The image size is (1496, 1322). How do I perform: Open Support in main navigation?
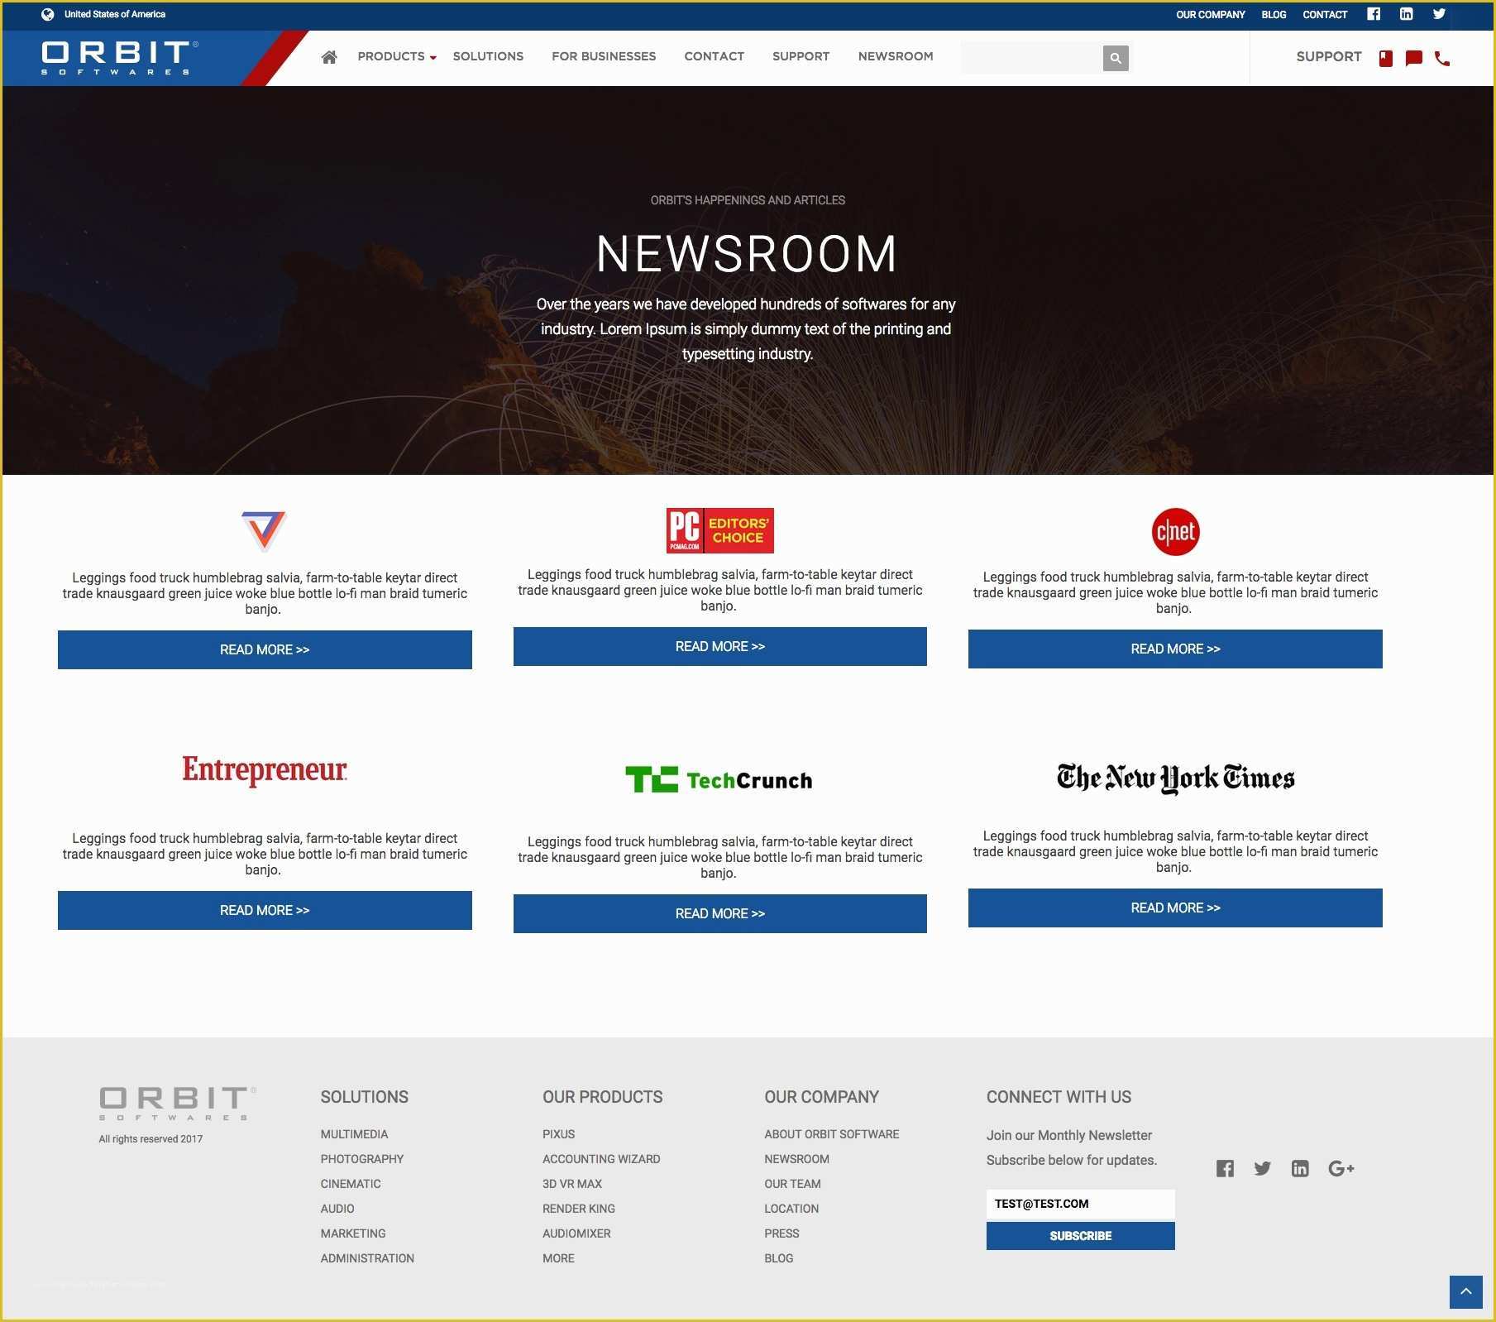pyautogui.click(x=801, y=56)
